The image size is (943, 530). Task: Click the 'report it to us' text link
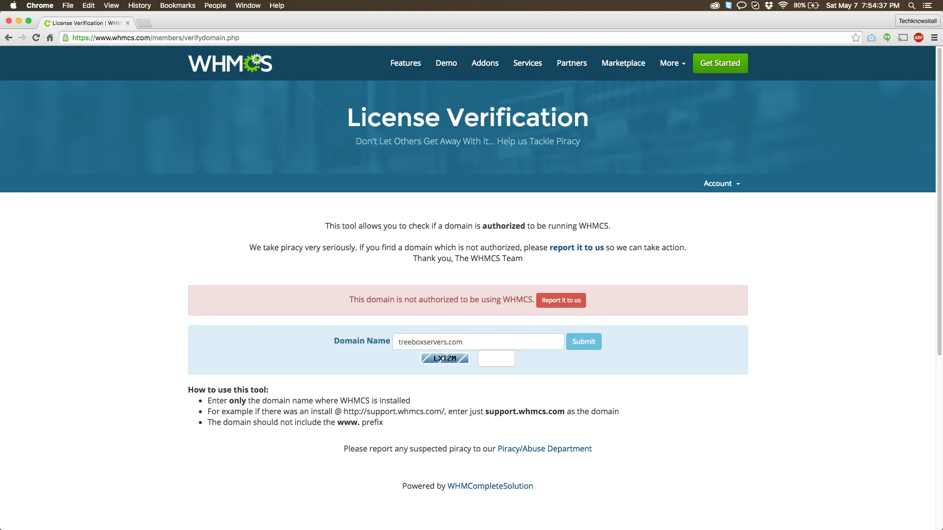pyautogui.click(x=577, y=248)
